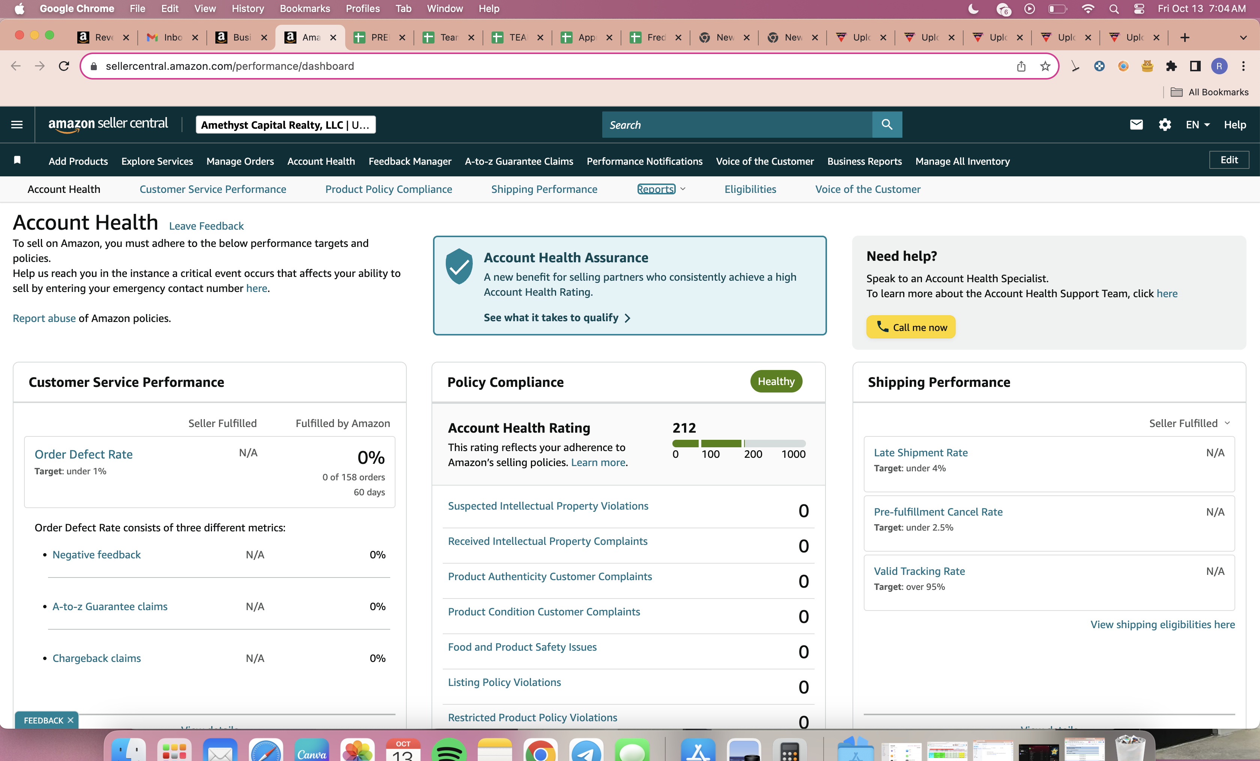Open Business Reports in the navigation bar
The height and width of the screenshot is (761, 1260).
coord(864,161)
